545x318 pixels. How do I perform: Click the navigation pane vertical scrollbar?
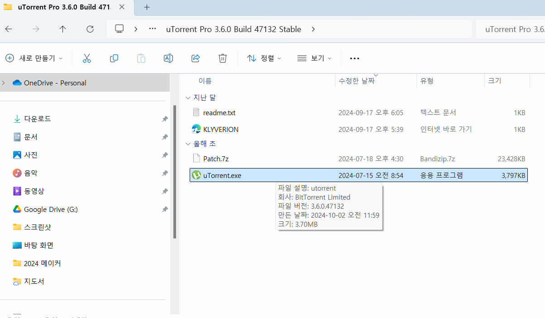[175, 172]
